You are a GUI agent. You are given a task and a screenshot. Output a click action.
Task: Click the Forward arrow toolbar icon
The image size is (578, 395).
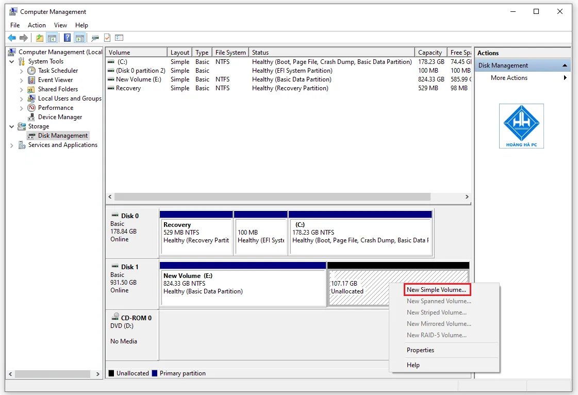[x=24, y=38]
